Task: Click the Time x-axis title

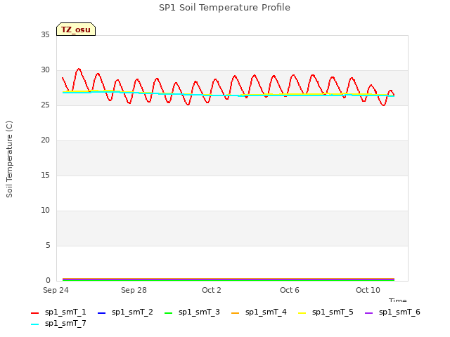Action: coord(398,300)
